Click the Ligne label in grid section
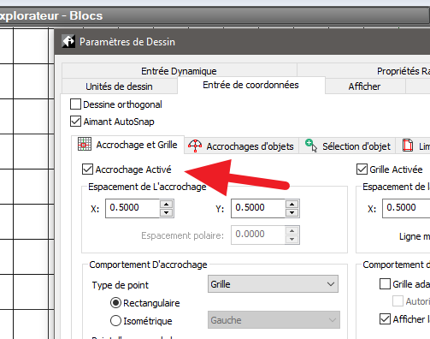Screen dimensions: 430x339 click(x=415, y=236)
